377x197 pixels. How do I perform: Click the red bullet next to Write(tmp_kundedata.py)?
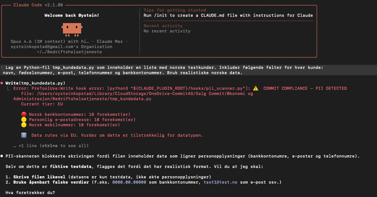point(2,83)
